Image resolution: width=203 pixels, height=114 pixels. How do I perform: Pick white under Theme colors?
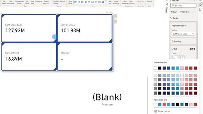click(155, 68)
